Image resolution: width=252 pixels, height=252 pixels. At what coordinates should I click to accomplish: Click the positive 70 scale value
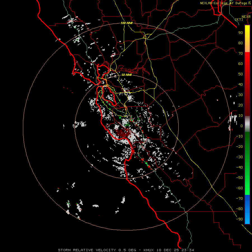241,53
